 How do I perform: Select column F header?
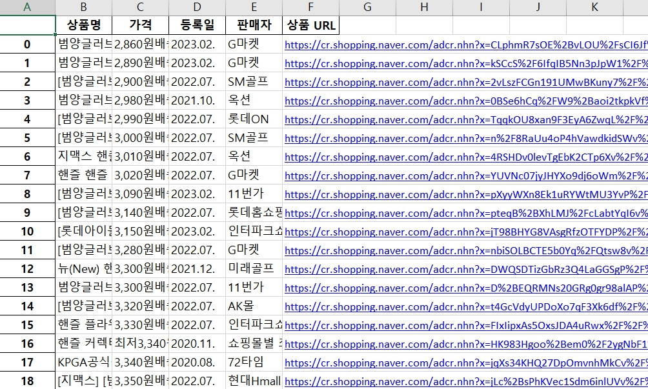tap(311, 8)
